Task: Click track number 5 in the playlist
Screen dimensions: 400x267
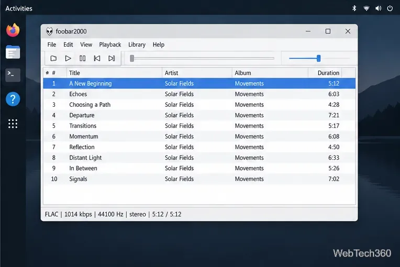Action: [53, 126]
